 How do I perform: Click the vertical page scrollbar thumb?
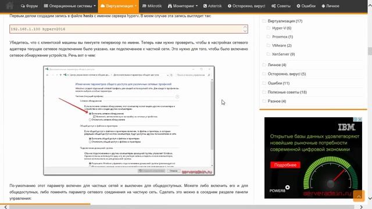[370, 51]
